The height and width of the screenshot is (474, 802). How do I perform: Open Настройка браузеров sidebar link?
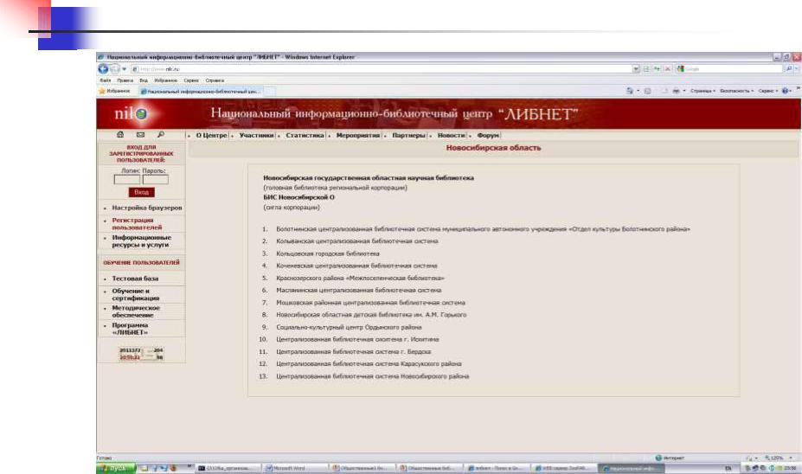point(147,208)
